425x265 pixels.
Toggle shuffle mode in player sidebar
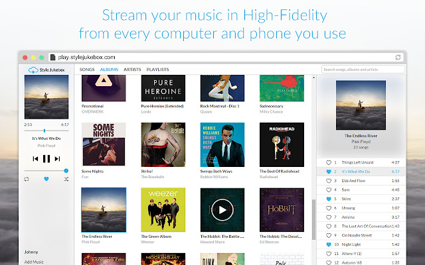(66, 179)
